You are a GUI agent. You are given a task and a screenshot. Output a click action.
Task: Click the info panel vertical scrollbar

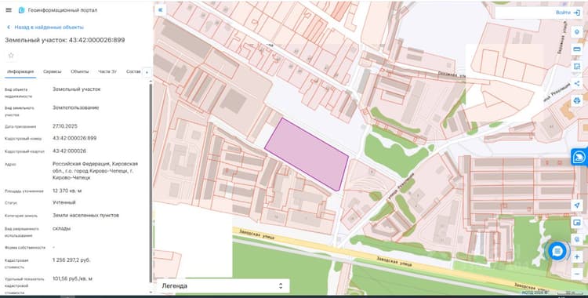(x=151, y=183)
